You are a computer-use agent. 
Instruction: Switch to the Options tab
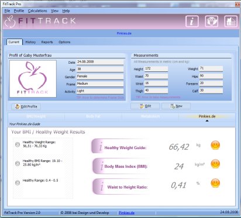coord(64,42)
